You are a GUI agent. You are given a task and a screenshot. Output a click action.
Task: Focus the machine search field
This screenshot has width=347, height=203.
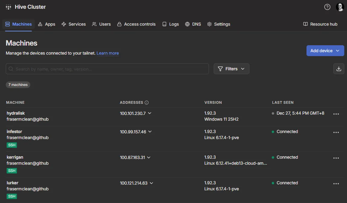coord(107,69)
